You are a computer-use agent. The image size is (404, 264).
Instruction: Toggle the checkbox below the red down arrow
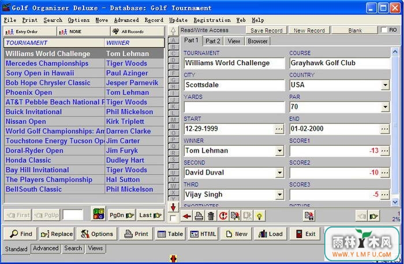tap(173, 218)
